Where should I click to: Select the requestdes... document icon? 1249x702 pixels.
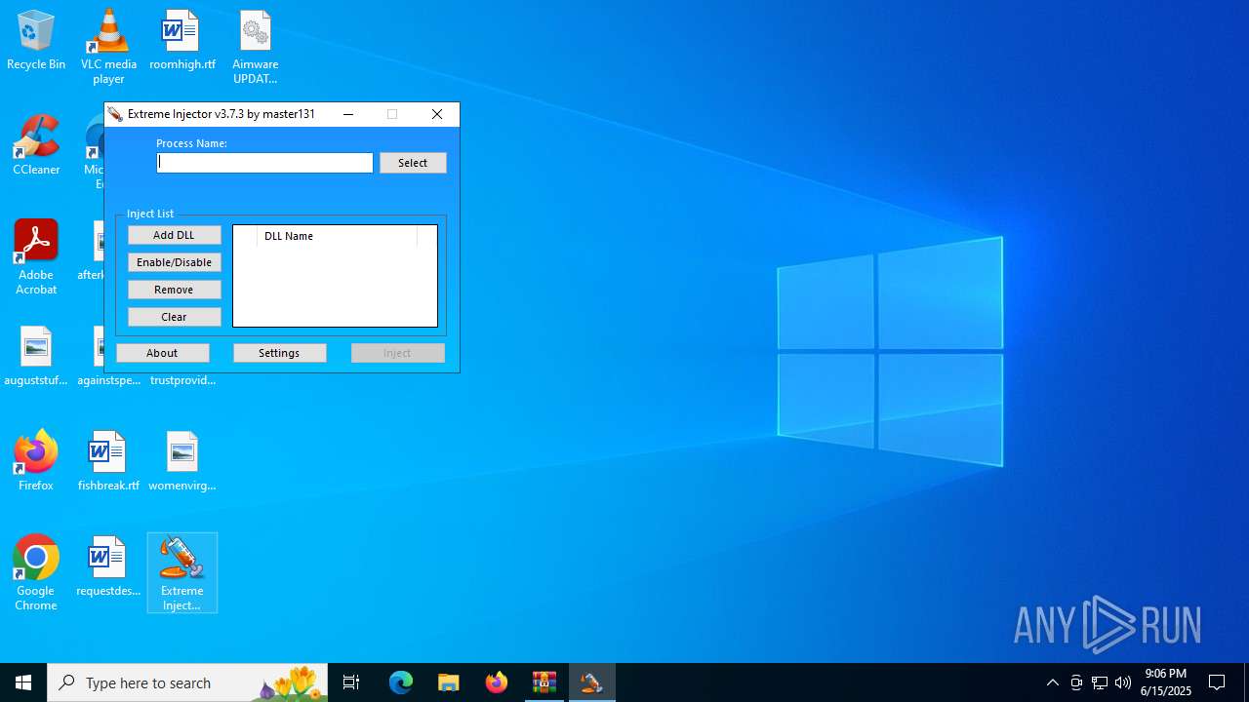(108, 566)
